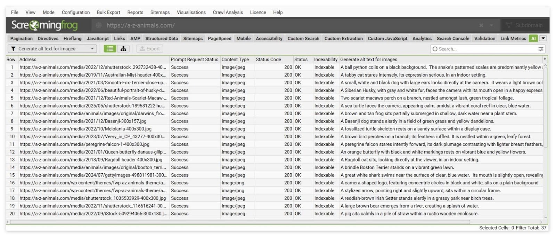Open the Bulk Export menu
This screenshot has height=238, width=556.
point(108,12)
